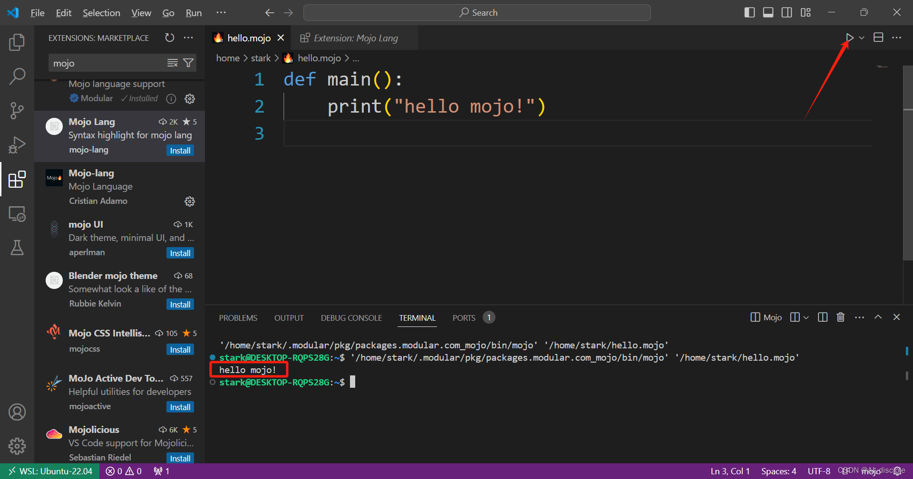
Task: Open extensions views and more actions menu
Action: click(189, 38)
